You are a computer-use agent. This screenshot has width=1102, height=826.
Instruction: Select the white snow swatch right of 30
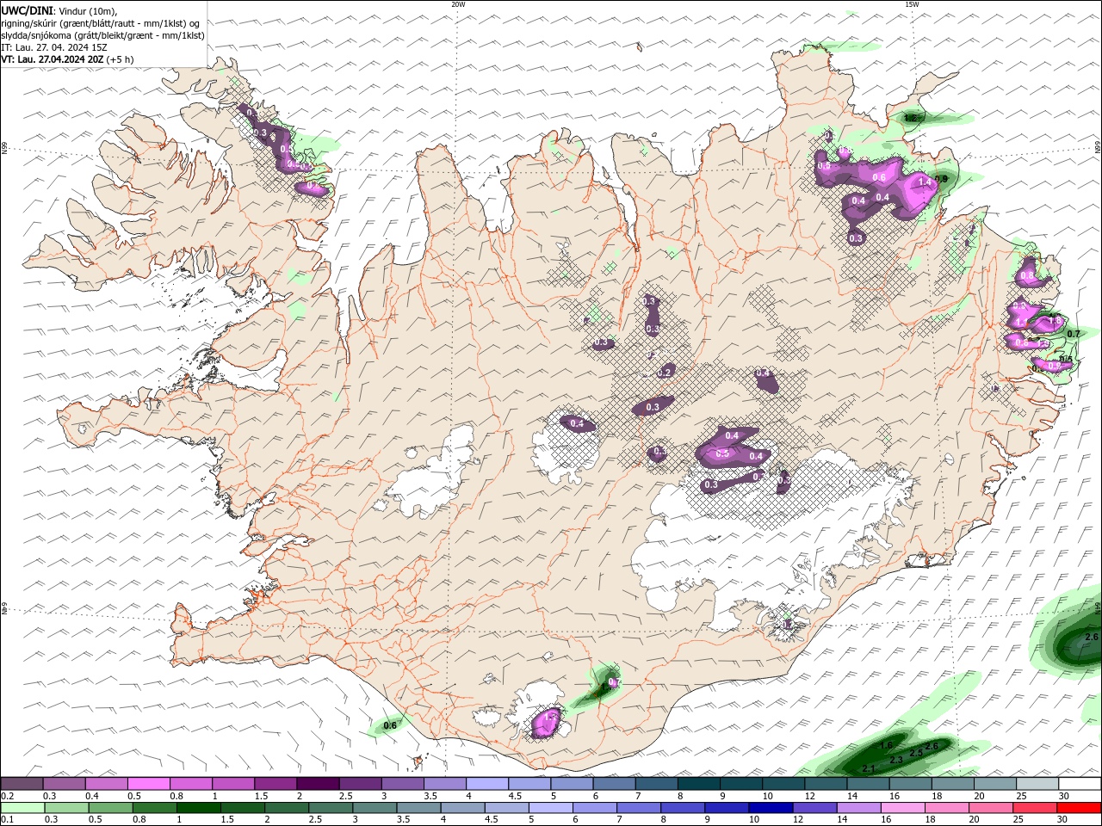tap(1080, 784)
